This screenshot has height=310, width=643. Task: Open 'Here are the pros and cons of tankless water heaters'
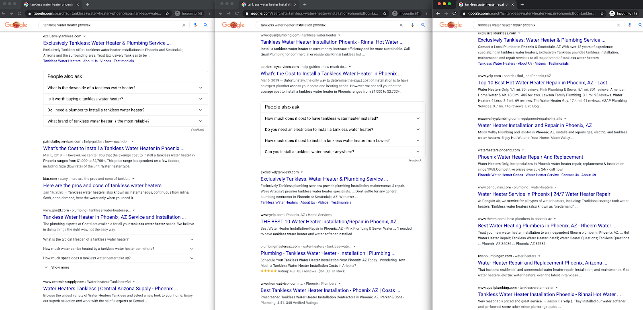tap(102, 186)
